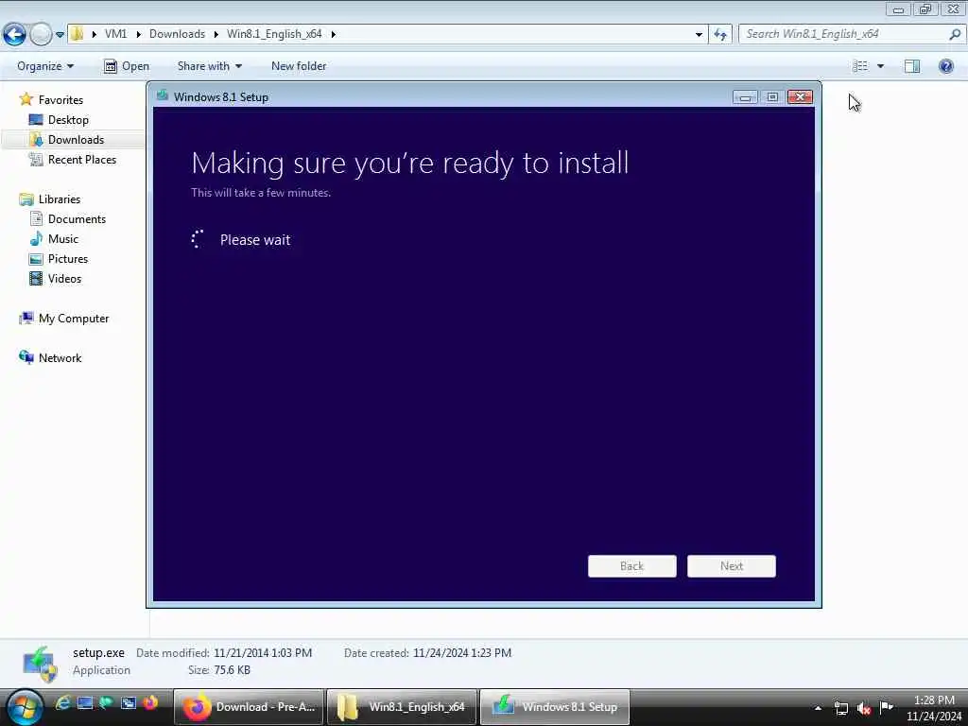
Task: Maximize the Windows 8.1 Setup window
Action: pos(771,97)
